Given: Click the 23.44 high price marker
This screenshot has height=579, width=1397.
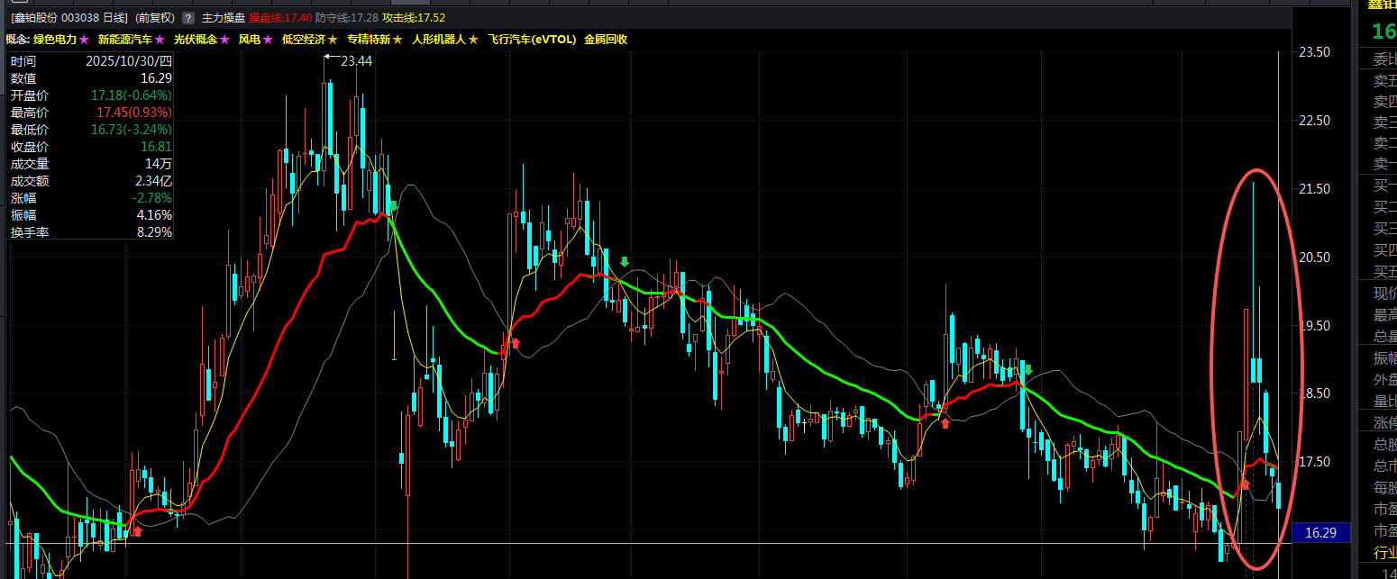Looking at the screenshot, I should coord(356,60).
